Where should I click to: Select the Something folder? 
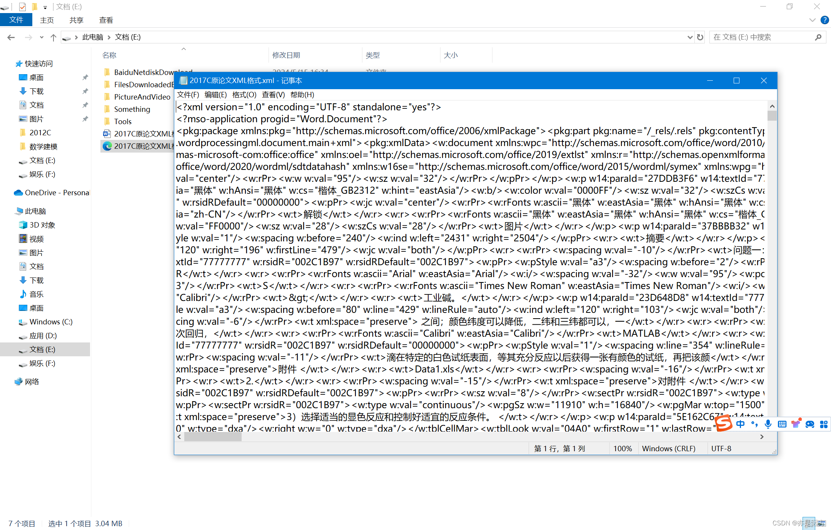pyautogui.click(x=132, y=109)
